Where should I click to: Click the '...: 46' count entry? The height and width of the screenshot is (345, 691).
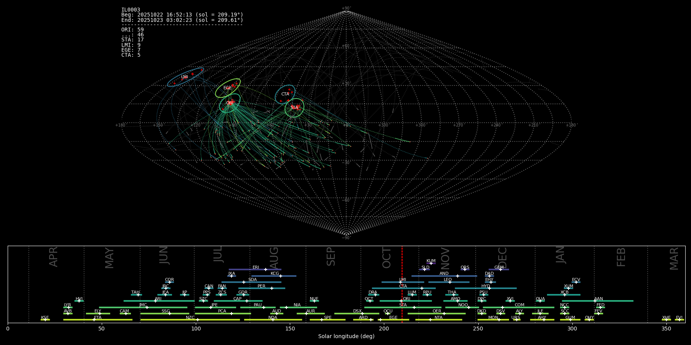[x=132, y=35]
